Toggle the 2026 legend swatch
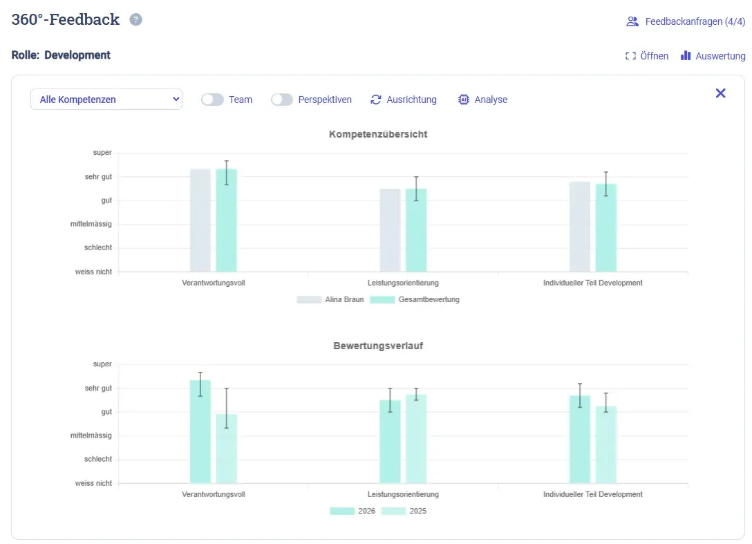Screen dimensions: 752x544 pos(342,511)
